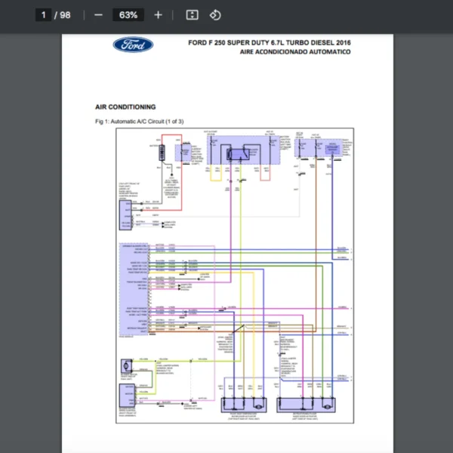Click the bottom left actuator block in diagram
This screenshot has width=453, height=453.
pyautogui.click(x=243, y=403)
